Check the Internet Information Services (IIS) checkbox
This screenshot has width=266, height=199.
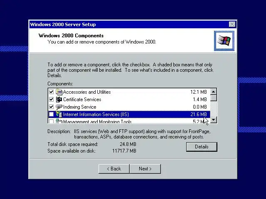[x=51, y=114]
